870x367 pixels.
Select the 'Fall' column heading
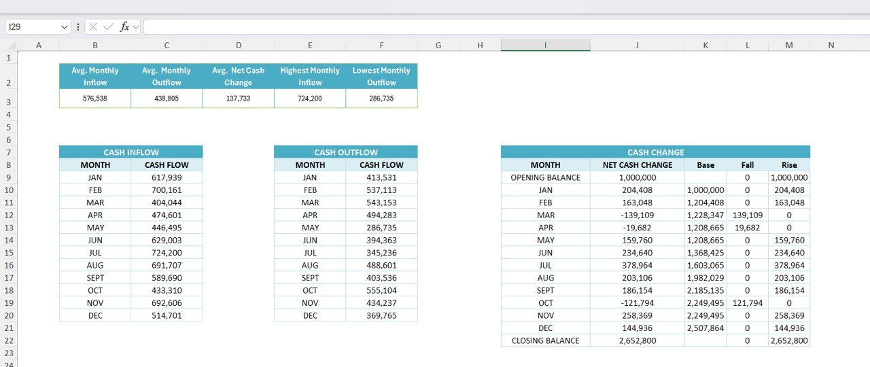tap(748, 164)
